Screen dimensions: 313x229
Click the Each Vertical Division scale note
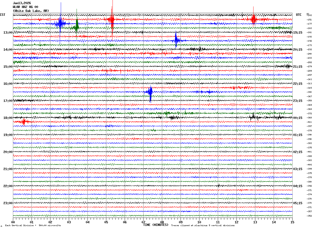click(x=33, y=225)
